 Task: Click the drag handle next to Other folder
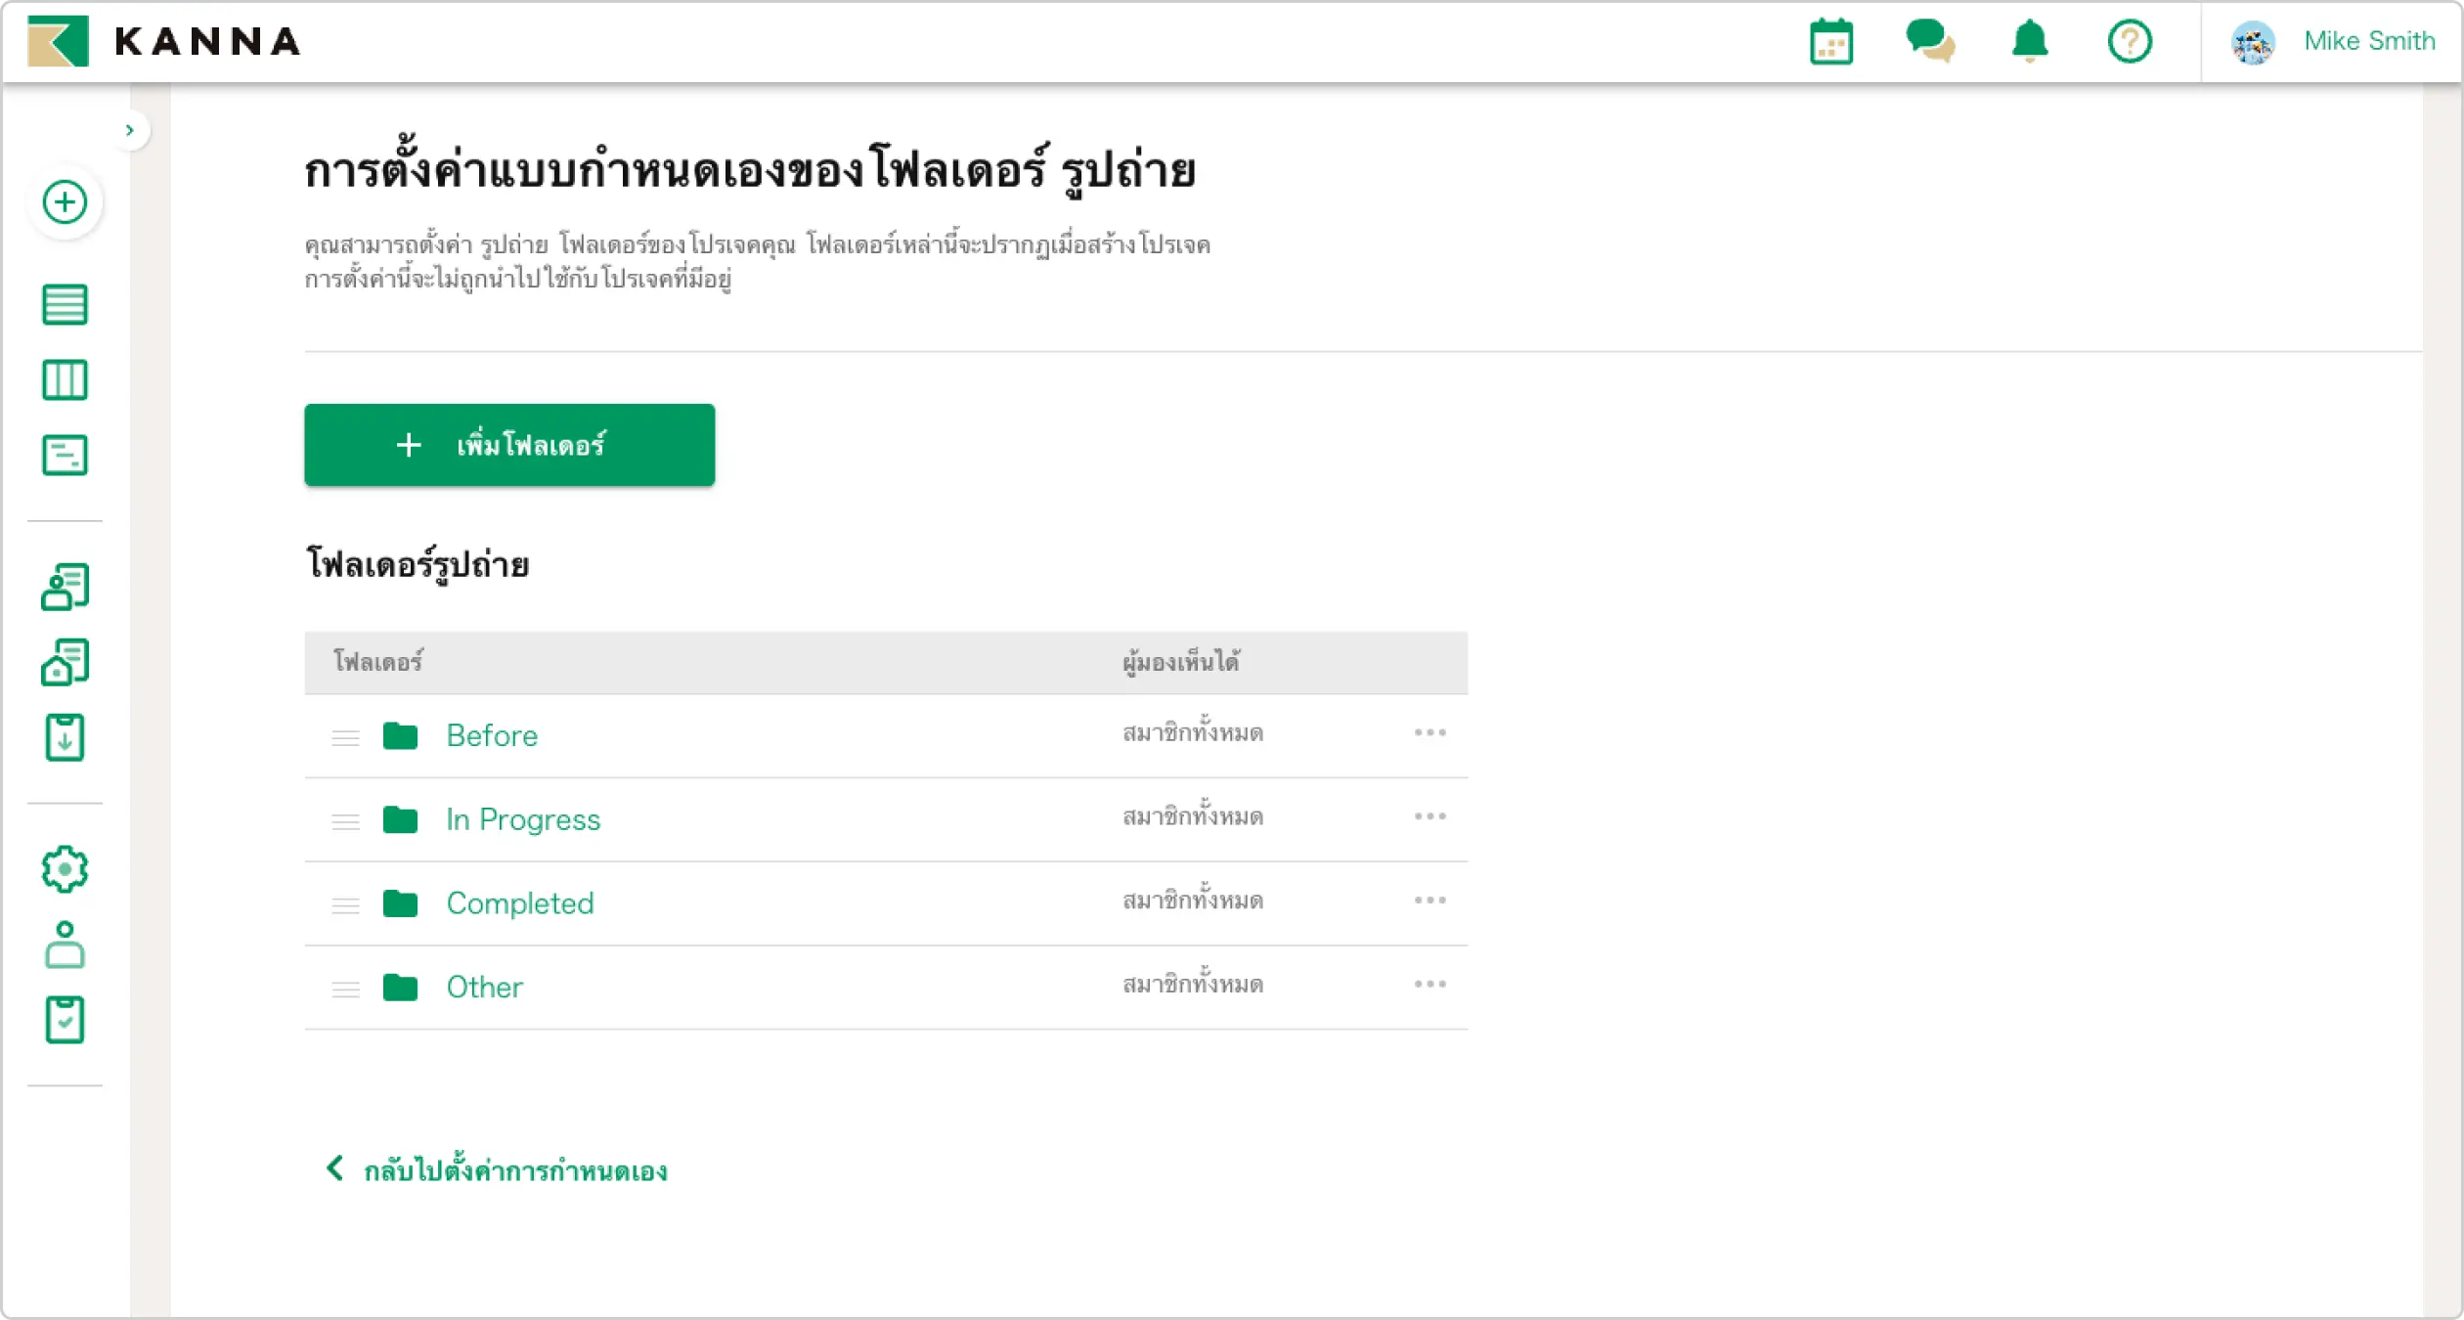[x=346, y=989]
